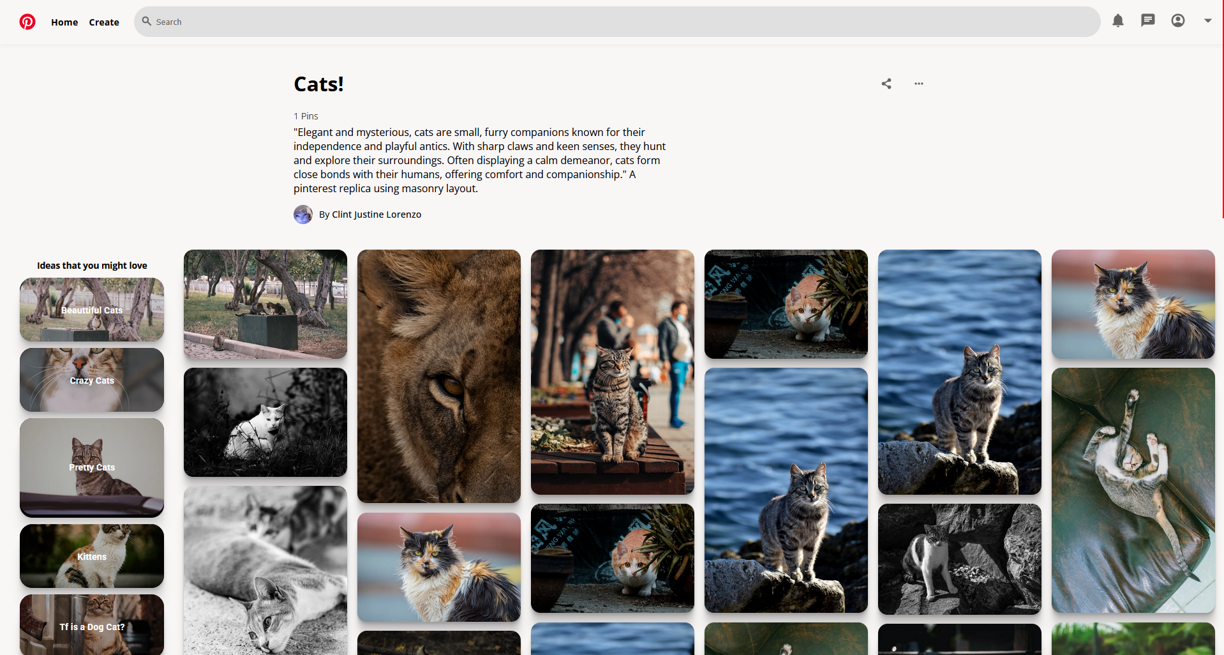Screen dimensions: 1224x655
Task: Expand the Crazy Cats suggested board
Action: click(x=91, y=380)
